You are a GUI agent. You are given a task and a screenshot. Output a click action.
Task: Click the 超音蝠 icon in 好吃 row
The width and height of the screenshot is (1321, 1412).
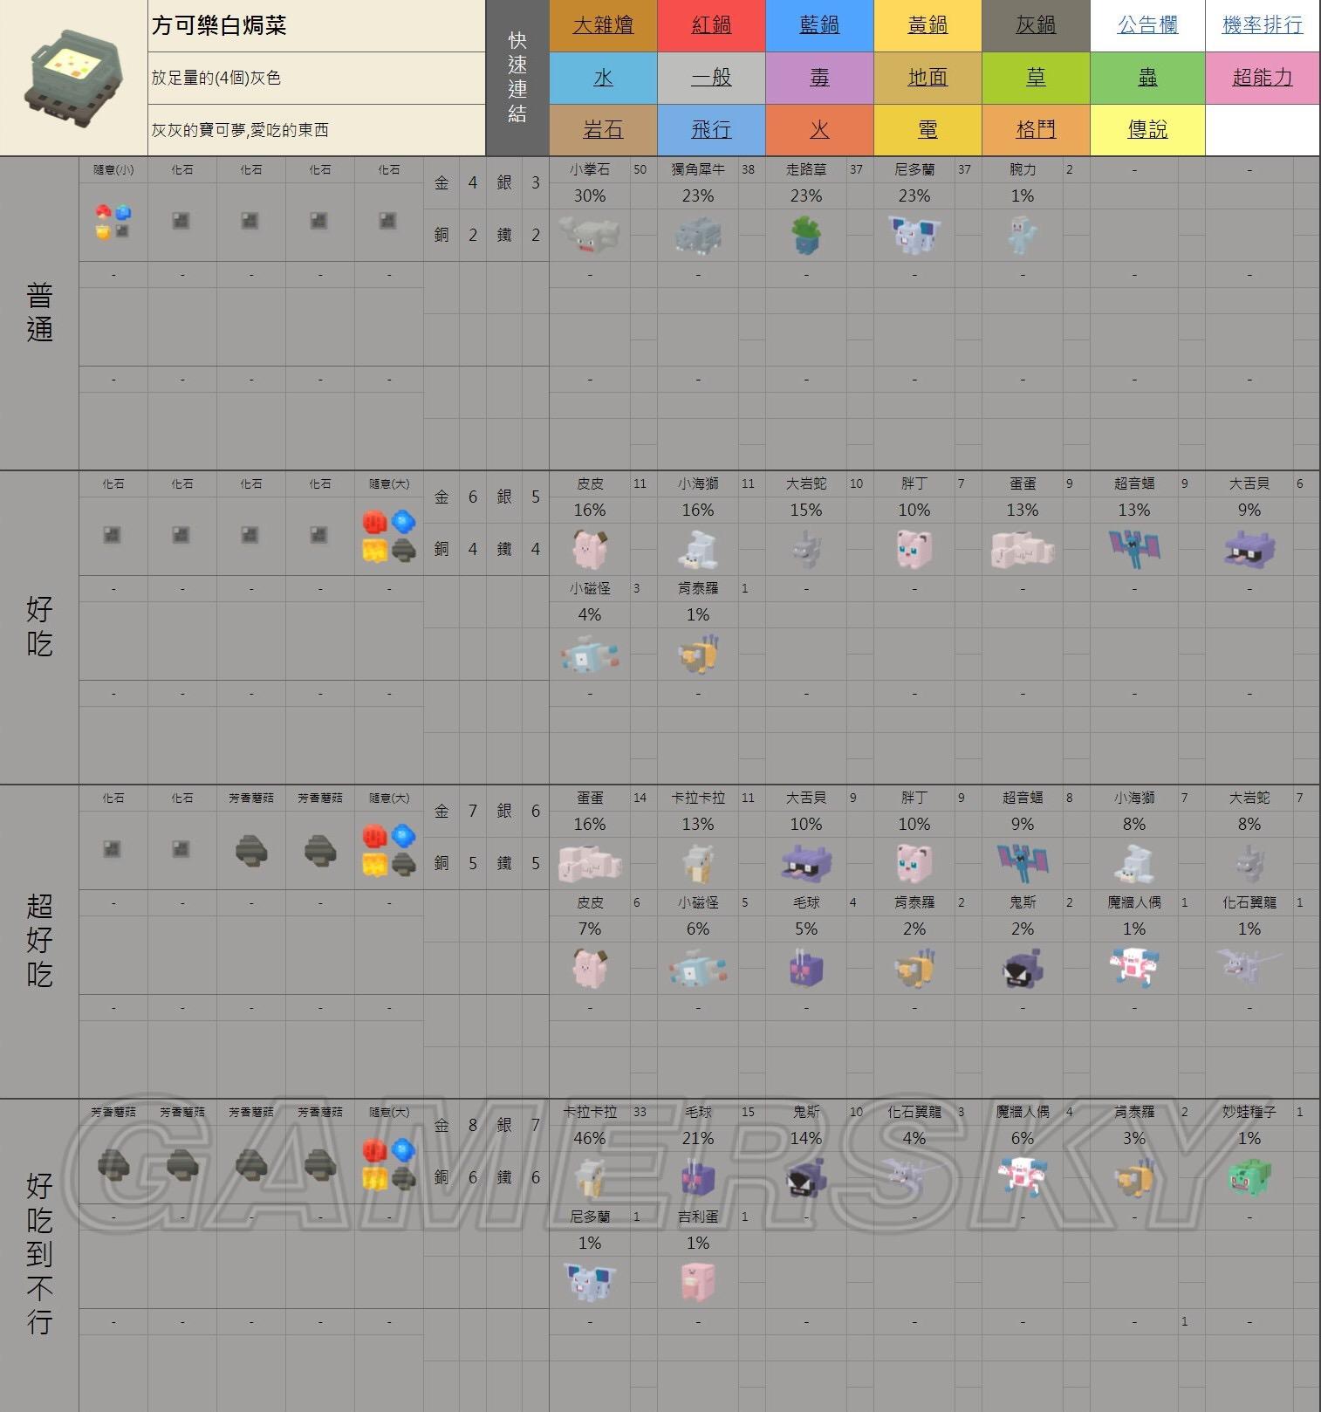1134,549
